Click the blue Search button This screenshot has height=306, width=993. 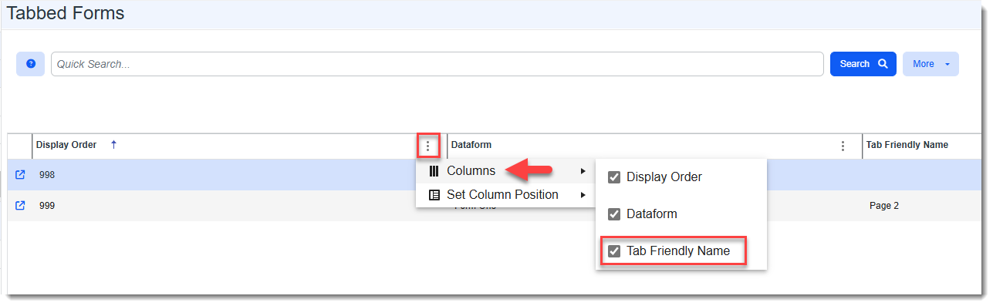coord(863,64)
